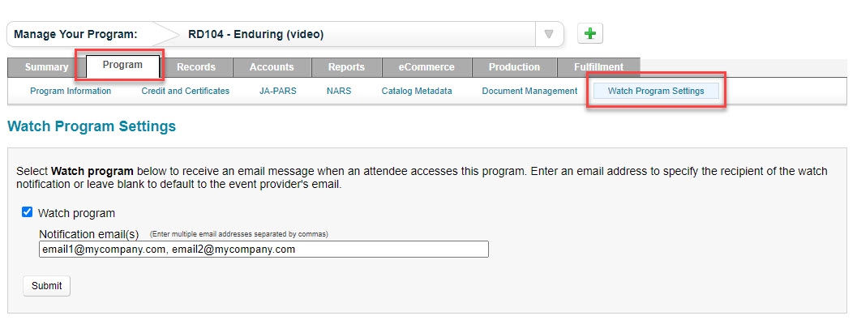Uncheck the Watch program checkbox
Viewport: 857px width, 320px height.
tap(28, 212)
